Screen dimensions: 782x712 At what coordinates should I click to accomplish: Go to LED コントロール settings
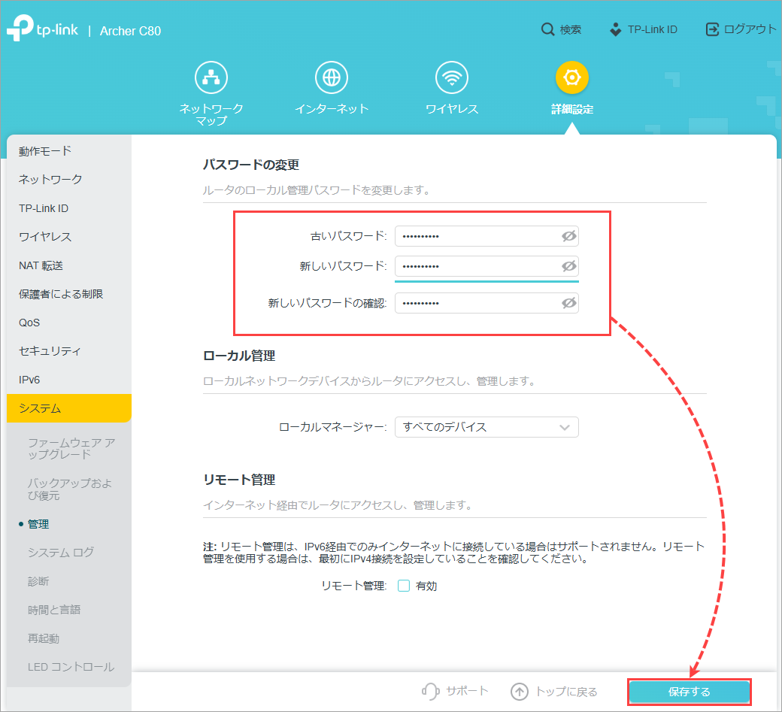click(x=71, y=666)
